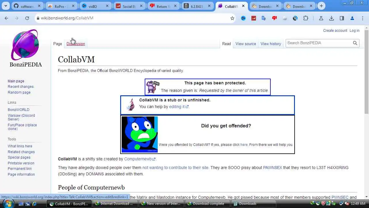Open the Discussion tab of the article
Screen dimensions: 369x208
tap(76, 44)
